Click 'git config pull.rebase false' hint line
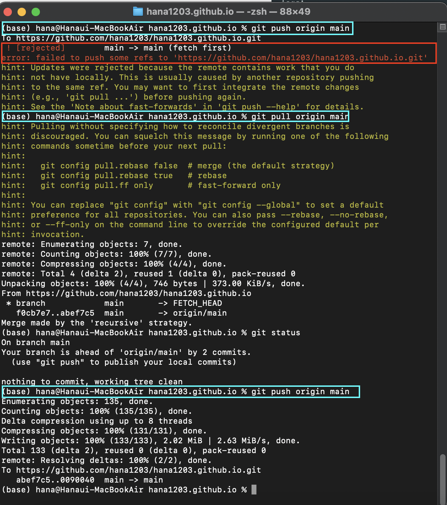447x505 pixels. point(168,166)
